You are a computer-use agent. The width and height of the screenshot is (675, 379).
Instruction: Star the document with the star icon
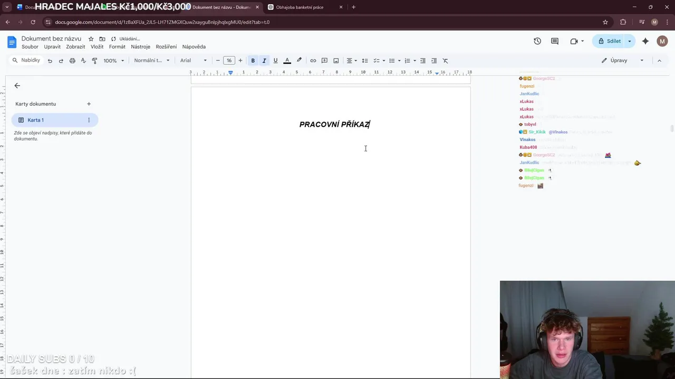91,39
